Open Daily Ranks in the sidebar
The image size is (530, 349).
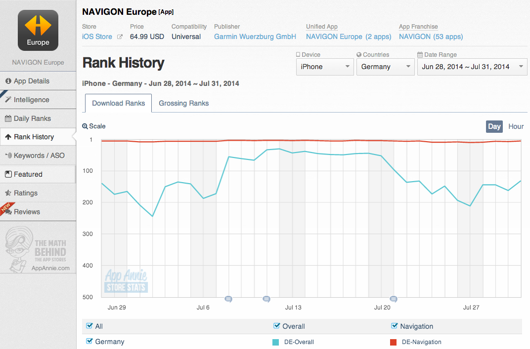click(x=38, y=118)
